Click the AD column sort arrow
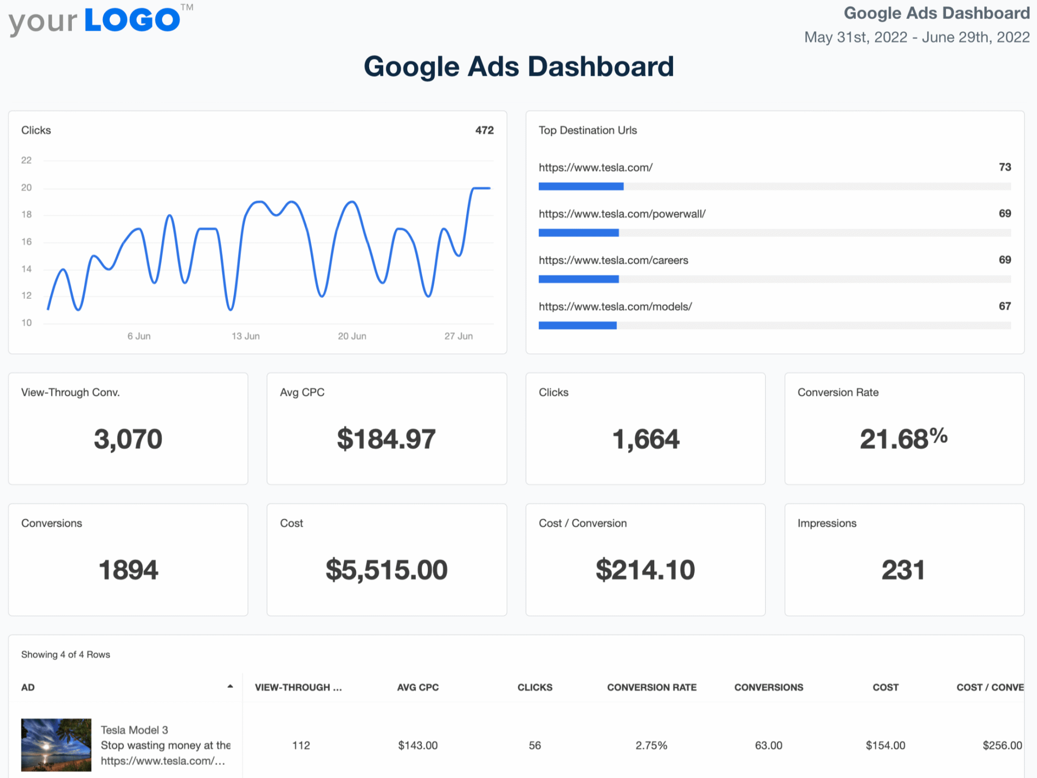Screen dimensions: 1037x778 pos(230,686)
